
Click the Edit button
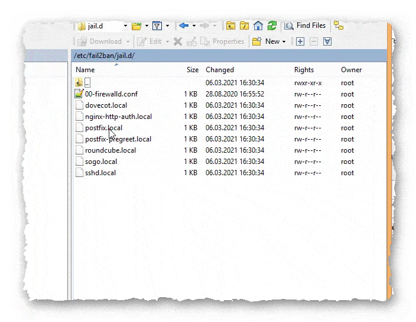coord(149,41)
